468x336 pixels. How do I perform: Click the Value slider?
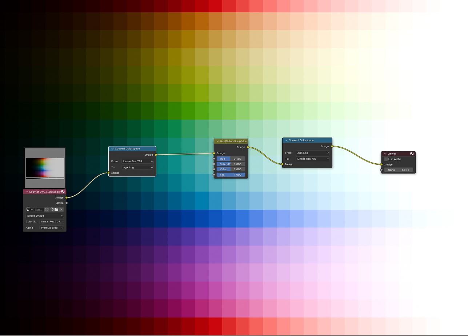coord(231,169)
